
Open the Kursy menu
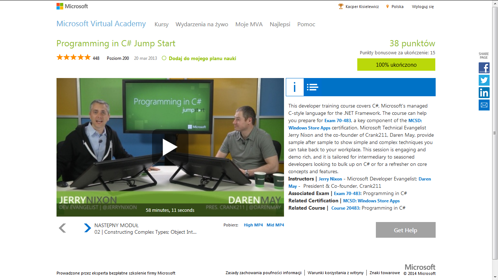point(162,24)
